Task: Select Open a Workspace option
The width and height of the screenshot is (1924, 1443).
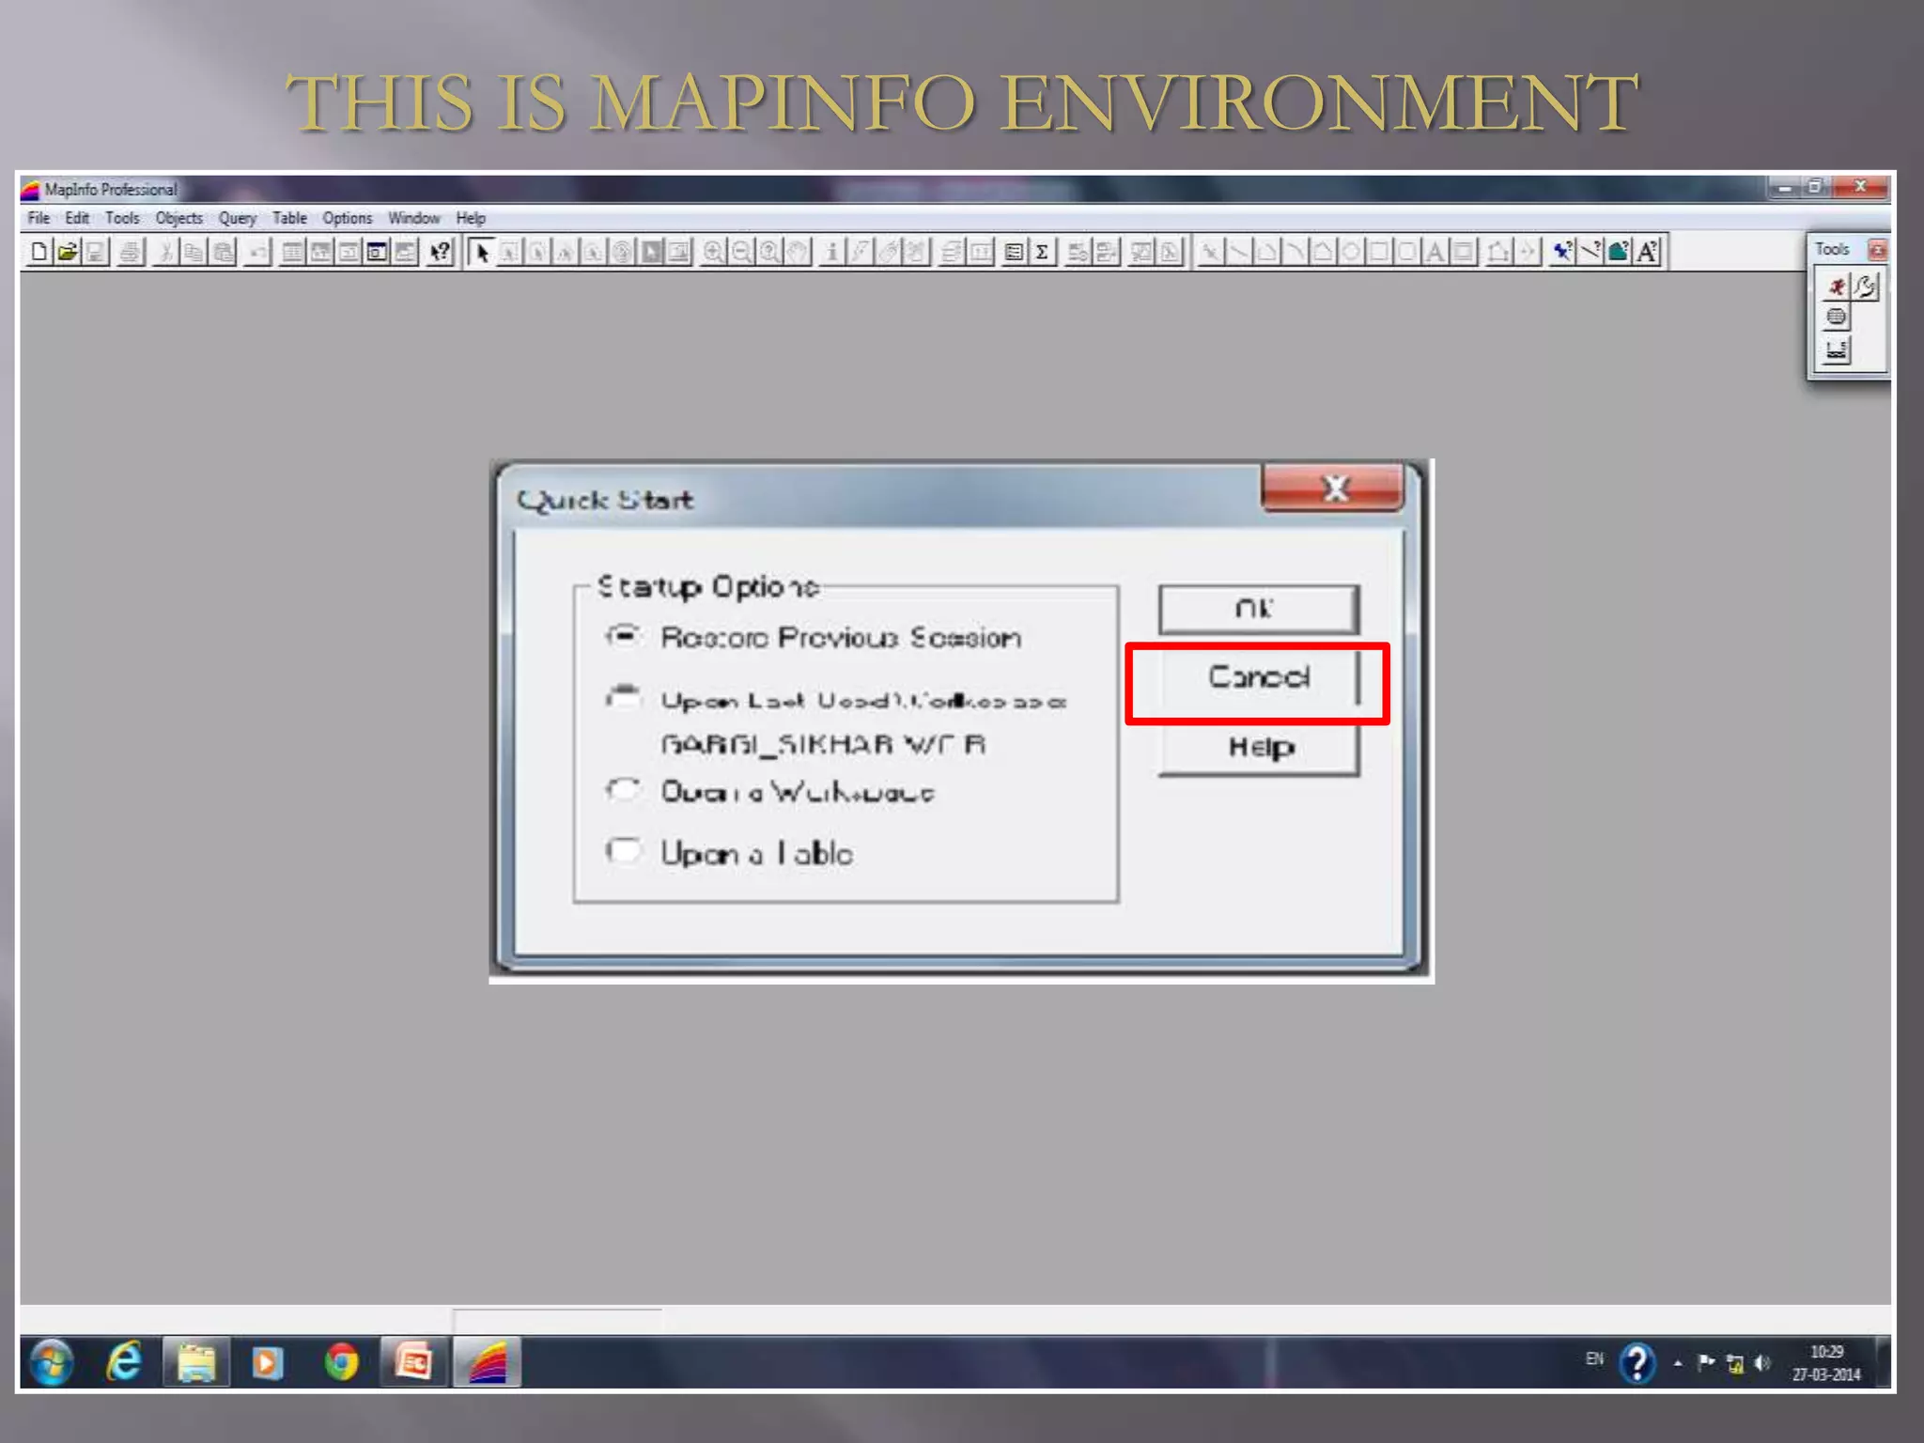Action: point(770,792)
